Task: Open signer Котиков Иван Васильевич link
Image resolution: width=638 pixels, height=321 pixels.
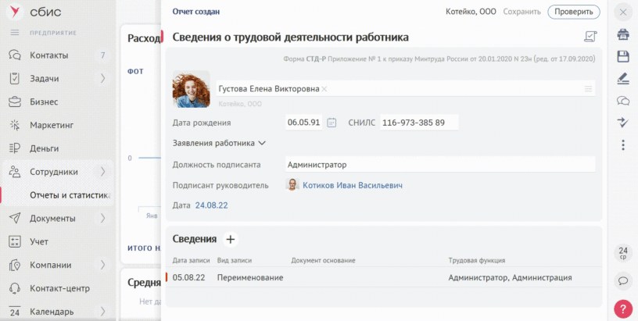Action: tap(353, 185)
